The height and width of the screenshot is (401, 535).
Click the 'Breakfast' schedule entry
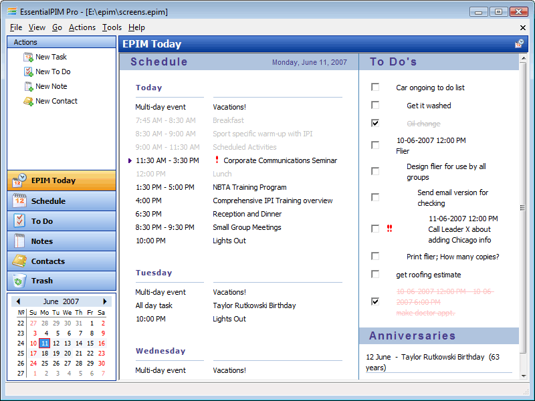[x=228, y=120]
